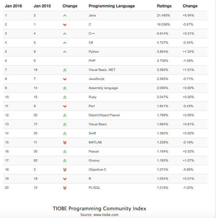216x218 pixels.
Task: Click the Assembly language entry
Action: tap(103, 88)
